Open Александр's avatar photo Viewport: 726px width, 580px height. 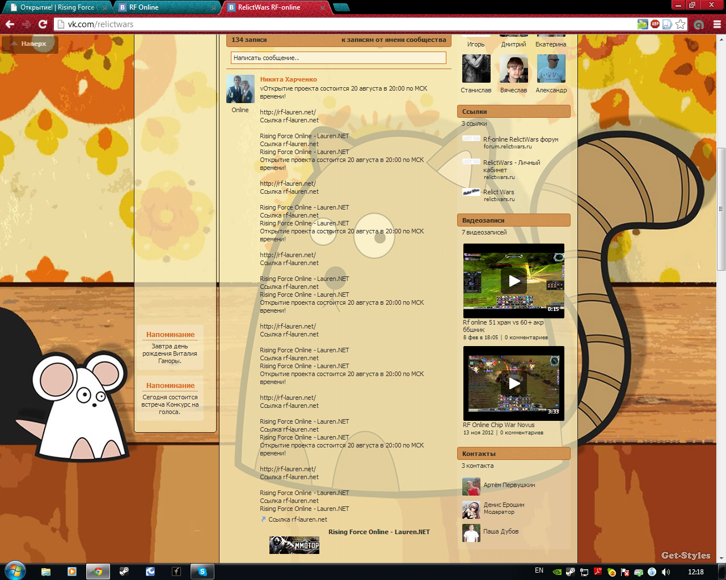point(551,69)
